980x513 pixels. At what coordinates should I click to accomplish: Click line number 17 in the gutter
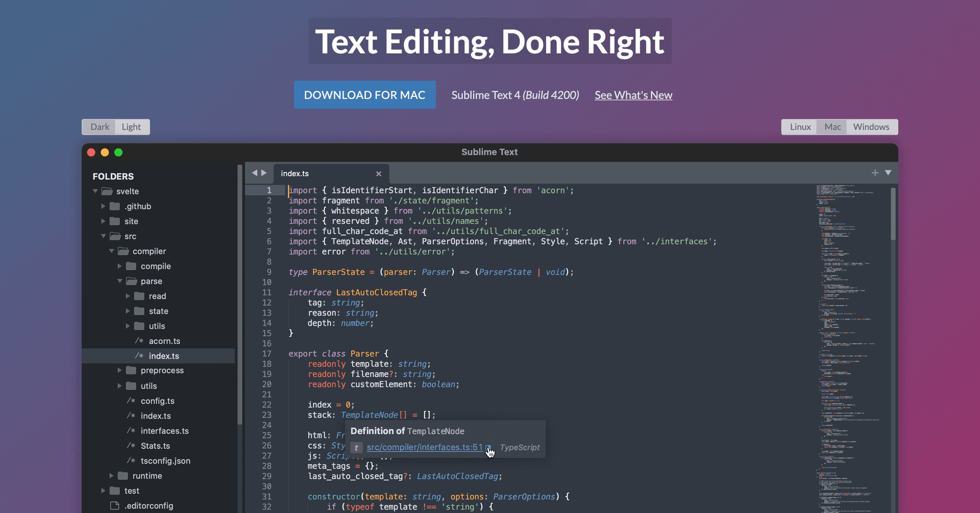click(267, 354)
